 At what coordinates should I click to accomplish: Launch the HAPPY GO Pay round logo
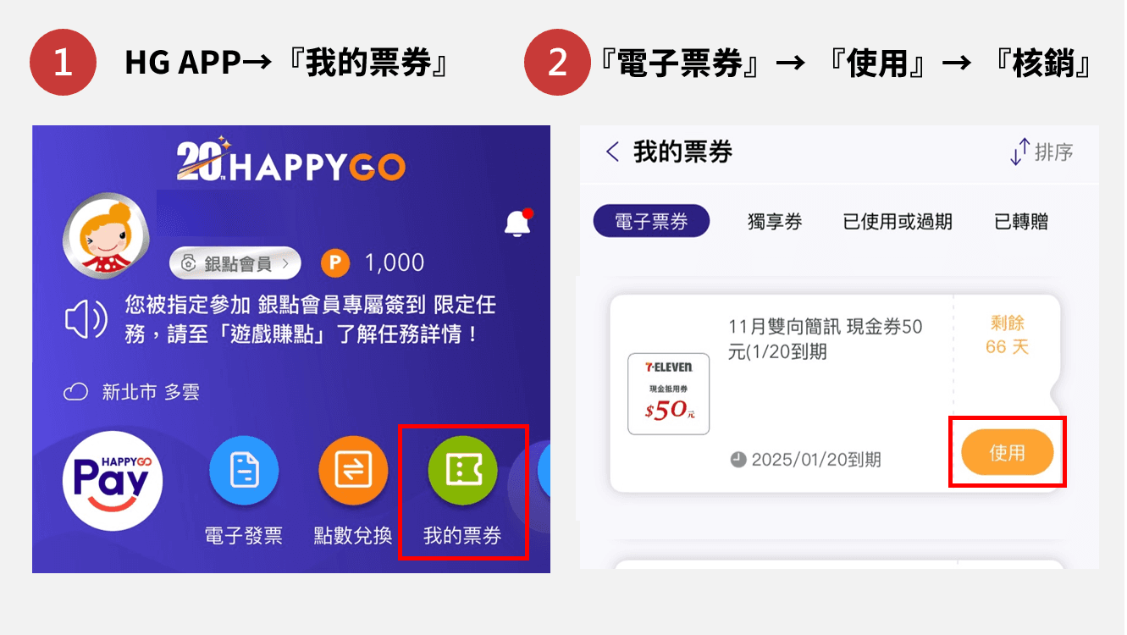click(113, 480)
